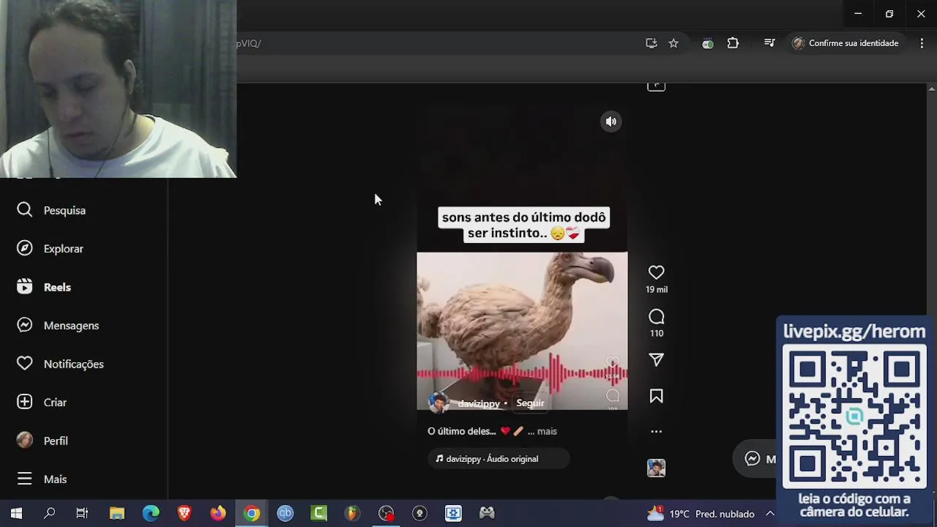
Task: Open File Explorer from the taskbar
Action: pyautogui.click(x=117, y=514)
